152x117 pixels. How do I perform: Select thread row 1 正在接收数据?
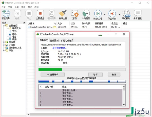[x=81, y=90]
